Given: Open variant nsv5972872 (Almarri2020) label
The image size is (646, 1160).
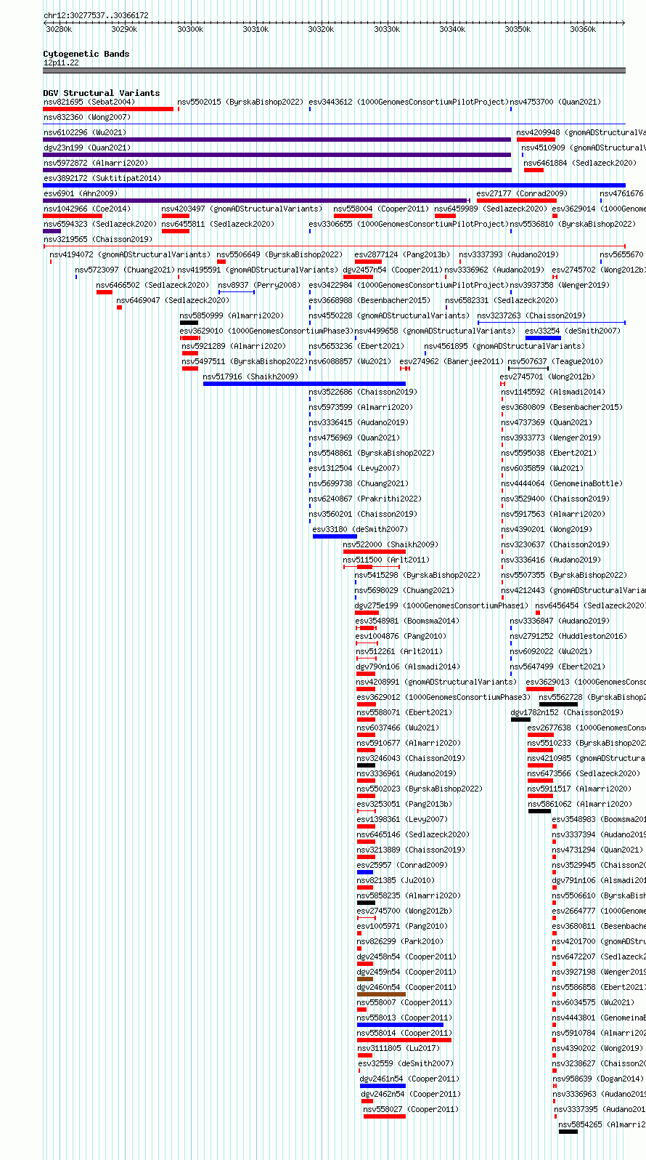Looking at the screenshot, I should (x=96, y=164).
